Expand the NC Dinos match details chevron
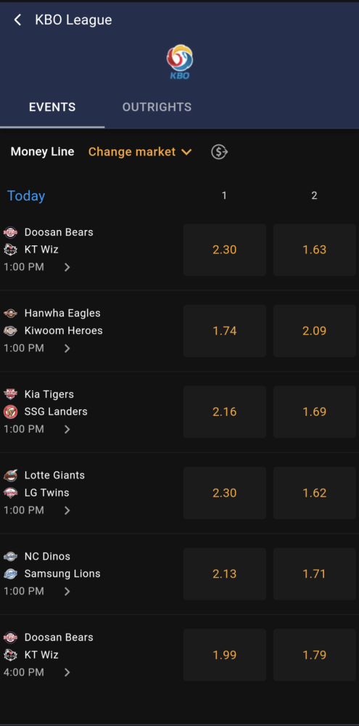The image size is (359, 726). point(67,591)
